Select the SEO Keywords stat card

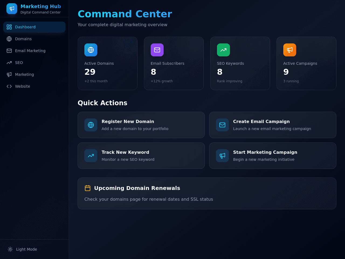click(x=240, y=63)
